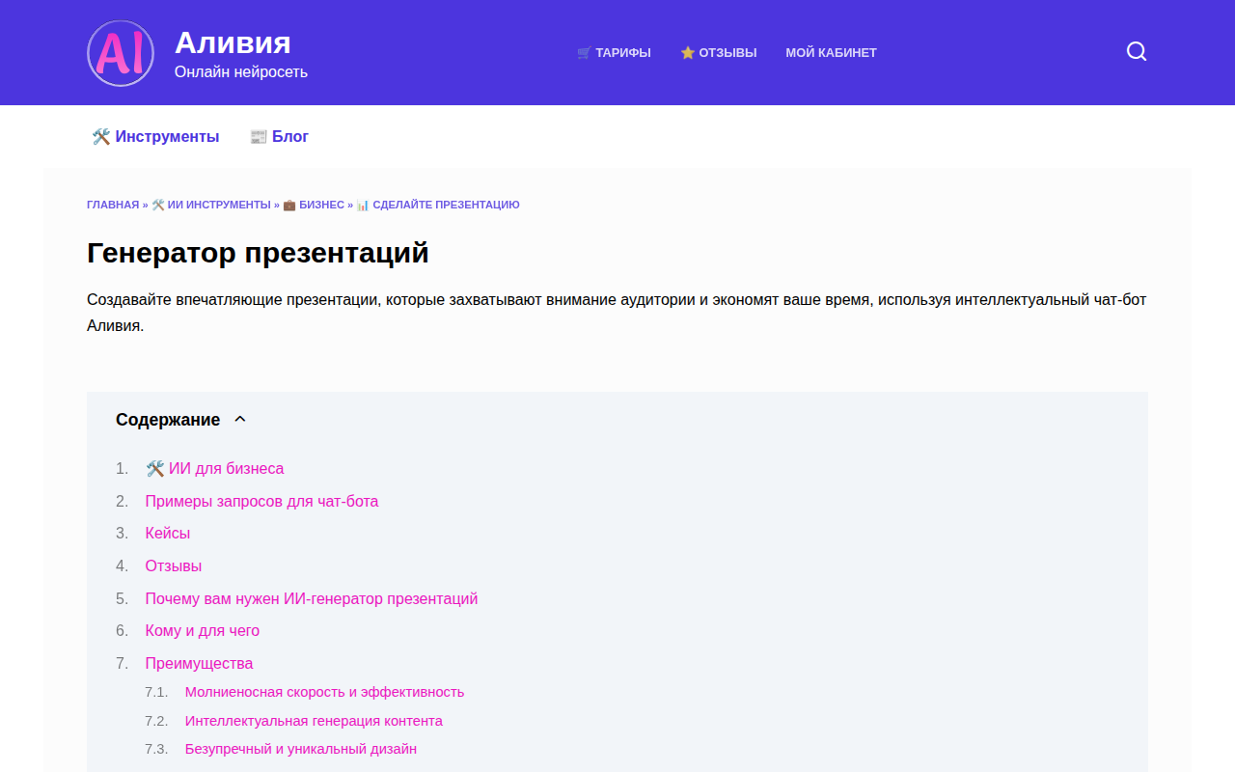Go to ГЛАВНАЯ via the breadcrumb
Screen dimensions: 1235x772
(112, 205)
